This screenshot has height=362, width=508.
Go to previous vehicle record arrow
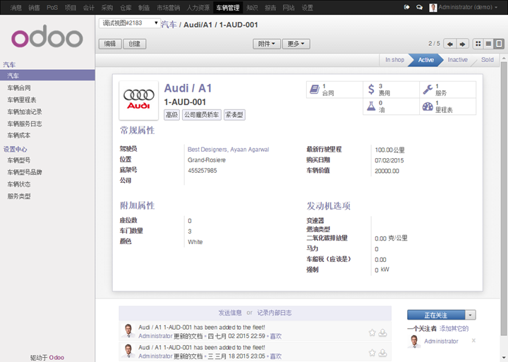click(x=449, y=44)
